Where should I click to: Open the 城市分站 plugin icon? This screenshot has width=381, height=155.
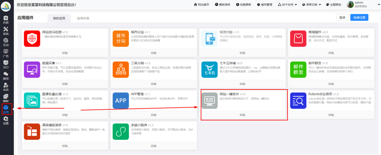(121, 38)
